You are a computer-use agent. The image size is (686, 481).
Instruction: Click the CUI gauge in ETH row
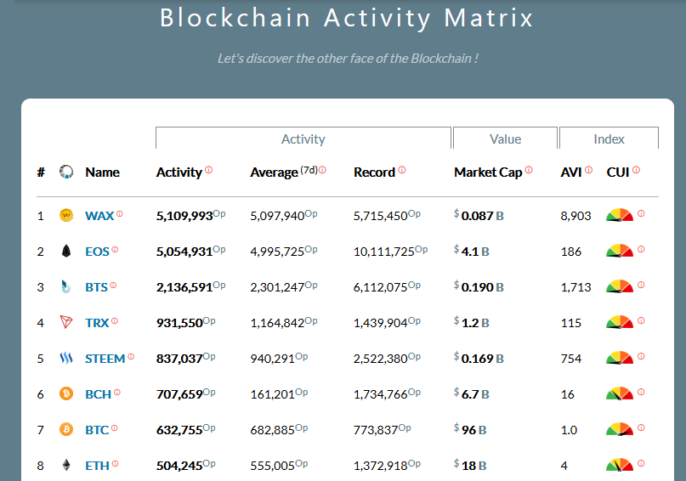(x=620, y=465)
